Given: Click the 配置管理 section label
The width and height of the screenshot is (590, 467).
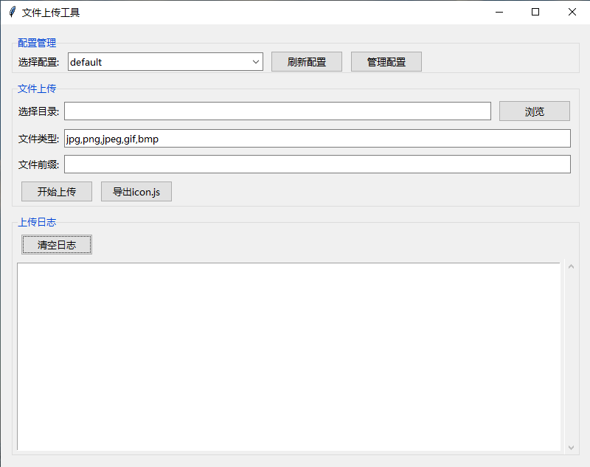Looking at the screenshot, I should [x=36, y=43].
